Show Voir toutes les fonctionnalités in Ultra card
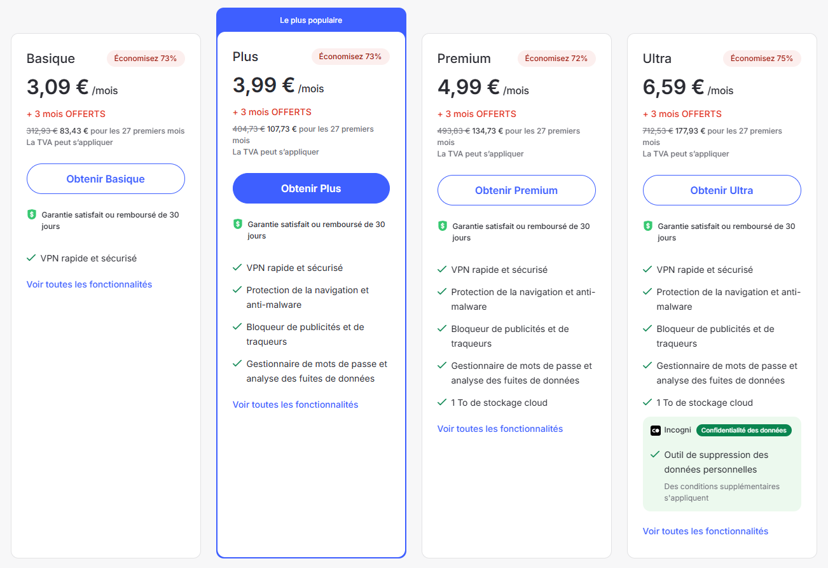 coord(706,531)
